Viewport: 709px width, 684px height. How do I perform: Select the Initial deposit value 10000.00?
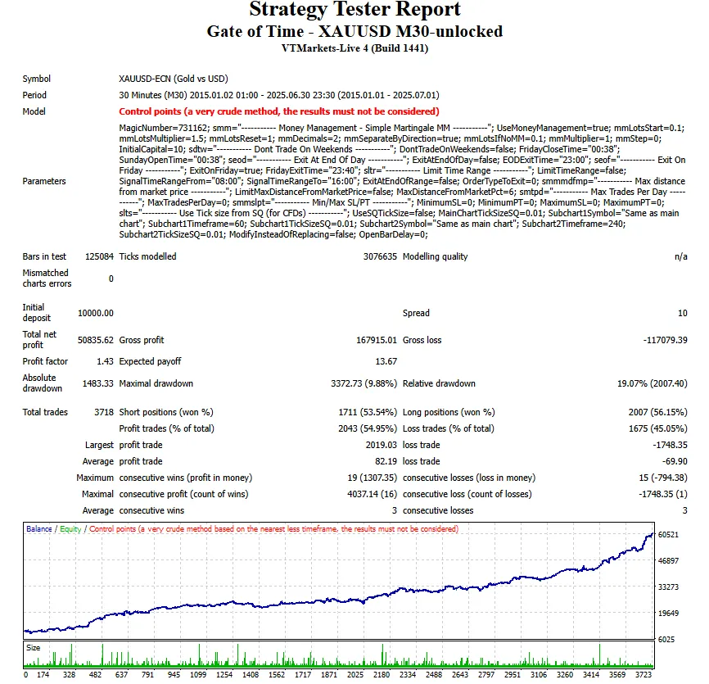click(x=96, y=313)
